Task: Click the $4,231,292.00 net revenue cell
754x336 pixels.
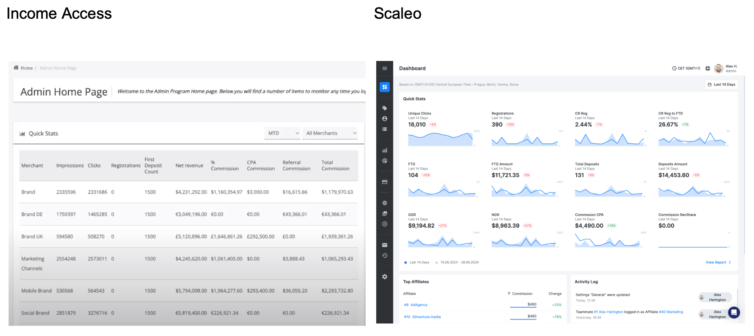Action: (x=191, y=192)
